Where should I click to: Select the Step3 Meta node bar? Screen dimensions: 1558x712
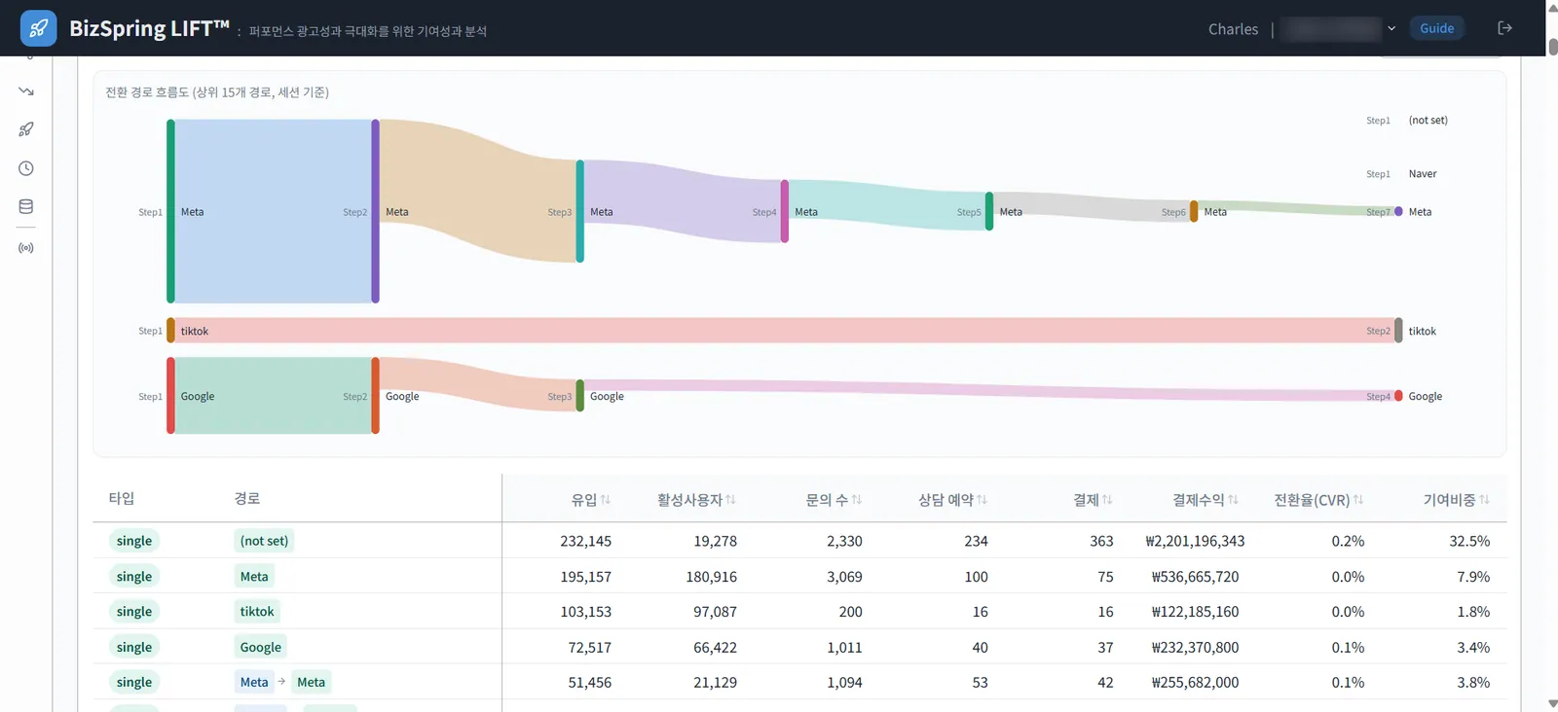tap(579, 211)
